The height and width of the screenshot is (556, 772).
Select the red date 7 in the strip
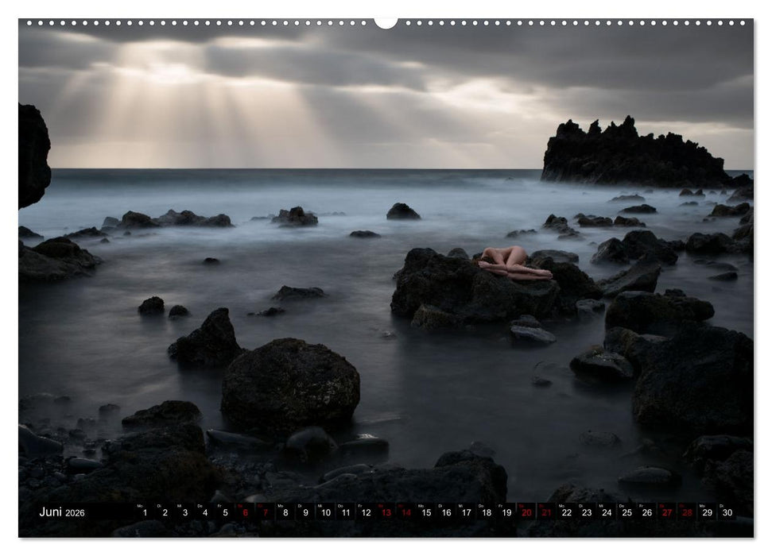(x=264, y=511)
